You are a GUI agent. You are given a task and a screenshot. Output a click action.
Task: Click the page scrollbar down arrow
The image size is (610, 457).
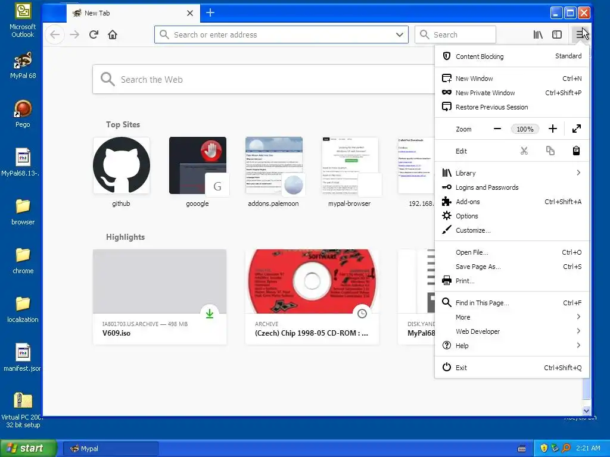pos(586,411)
